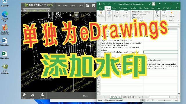Open Excel ribbon display options
186x104 pixels.
[x=160, y=4]
